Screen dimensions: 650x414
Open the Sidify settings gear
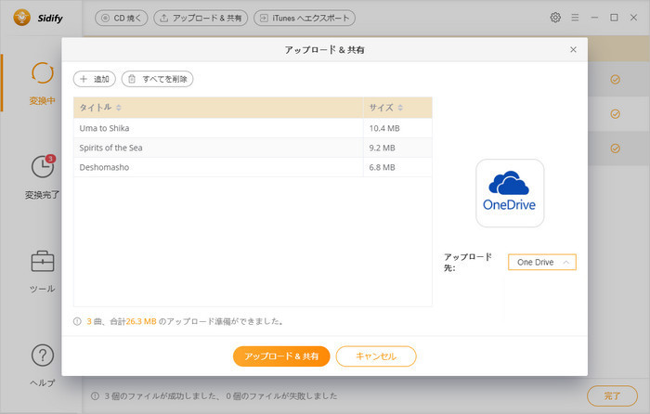click(x=555, y=18)
